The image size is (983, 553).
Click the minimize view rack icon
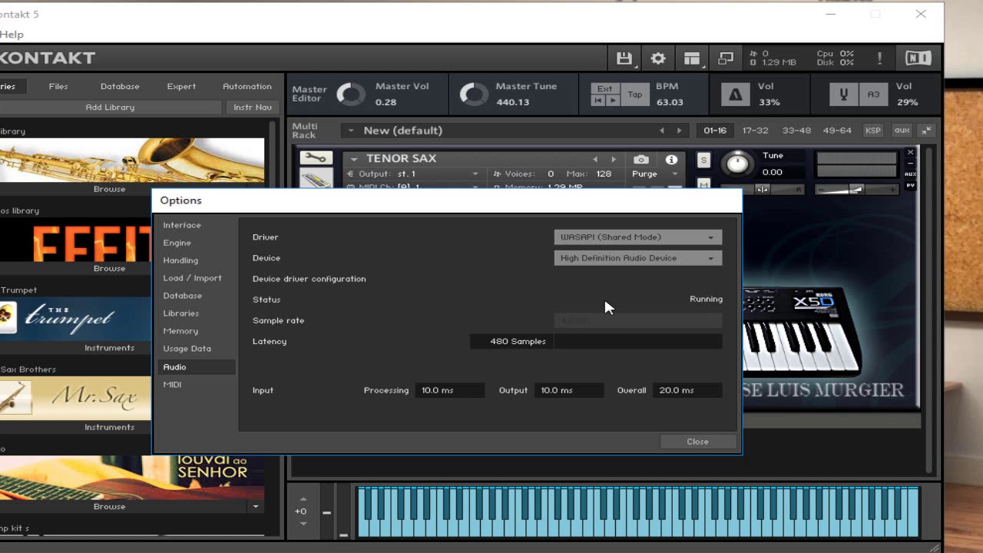pyautogui.click(x=726, y=58)
